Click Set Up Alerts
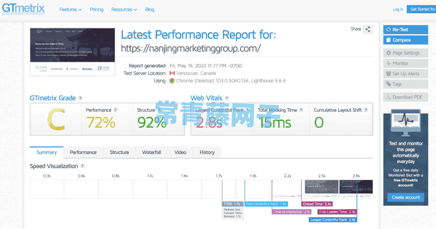The width and height of the screenshot is (436, 229). point(406,74)
